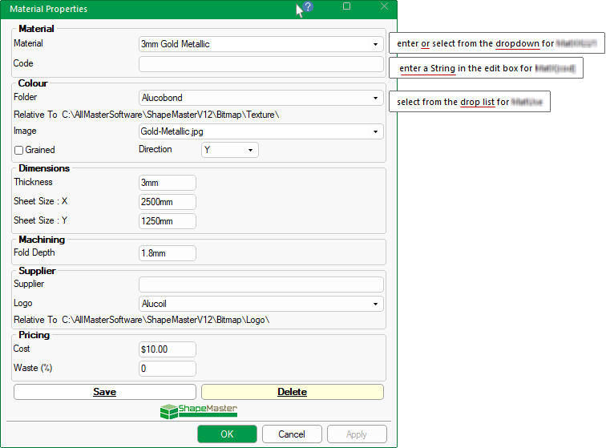Toggle the Grained checkbox
606x448 pixels.
pyautogui.click(x=19, y=150)
